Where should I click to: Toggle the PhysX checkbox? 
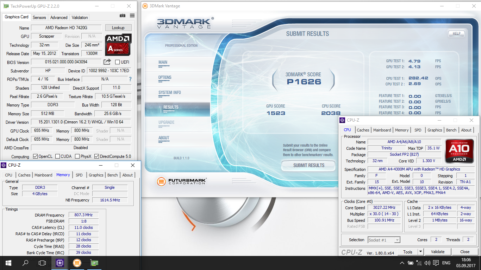click(x=77, y=156)
